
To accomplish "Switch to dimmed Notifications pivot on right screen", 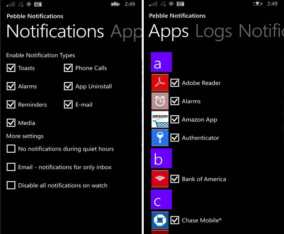I will click(x=261, y=31).
